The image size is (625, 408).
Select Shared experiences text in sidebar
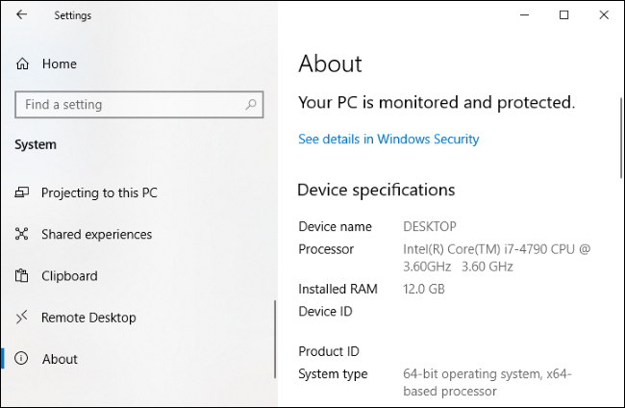(96, 235)
